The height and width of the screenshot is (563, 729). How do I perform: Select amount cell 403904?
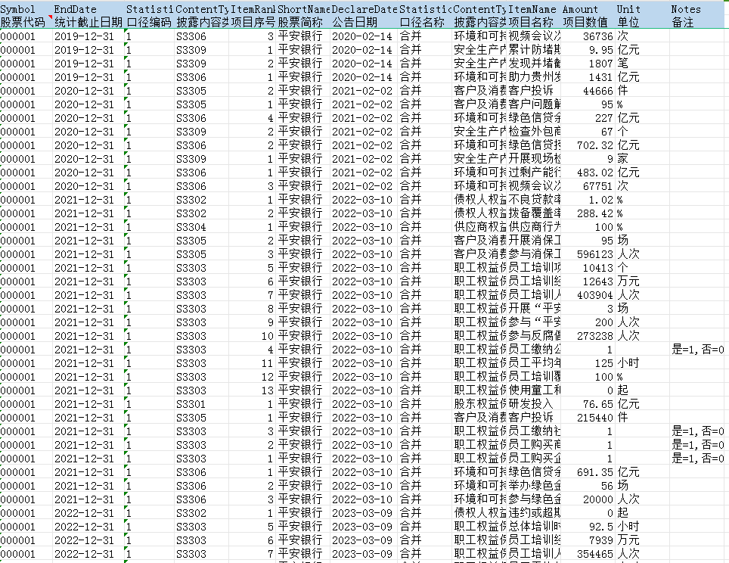click(588, 295)
